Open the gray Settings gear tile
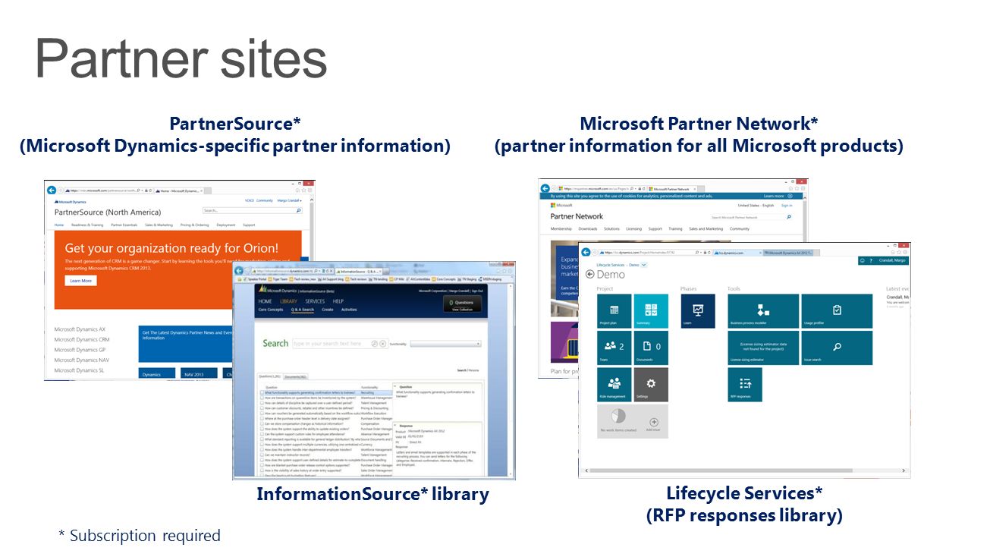 click(651, 384)
